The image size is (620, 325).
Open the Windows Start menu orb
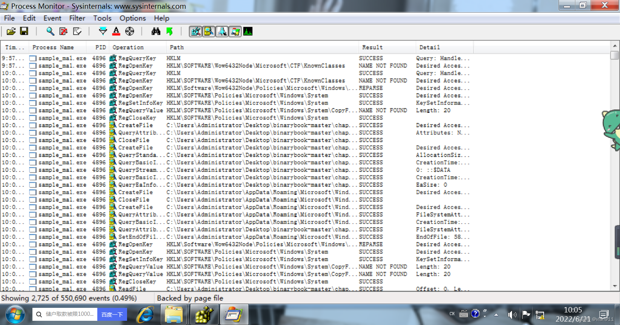point(15,315)
